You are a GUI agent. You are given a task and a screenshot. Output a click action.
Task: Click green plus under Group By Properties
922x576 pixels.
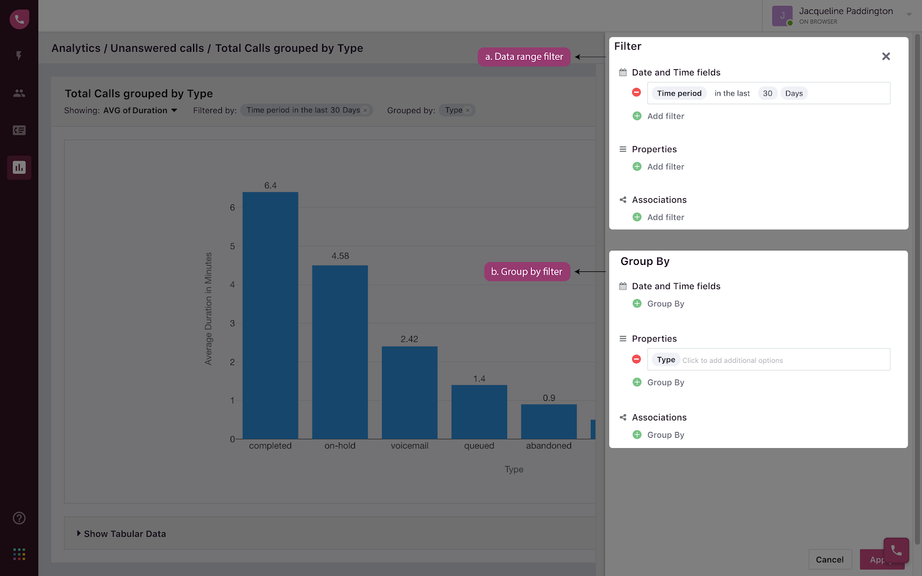pyautogui.click(x=637, y=382)
